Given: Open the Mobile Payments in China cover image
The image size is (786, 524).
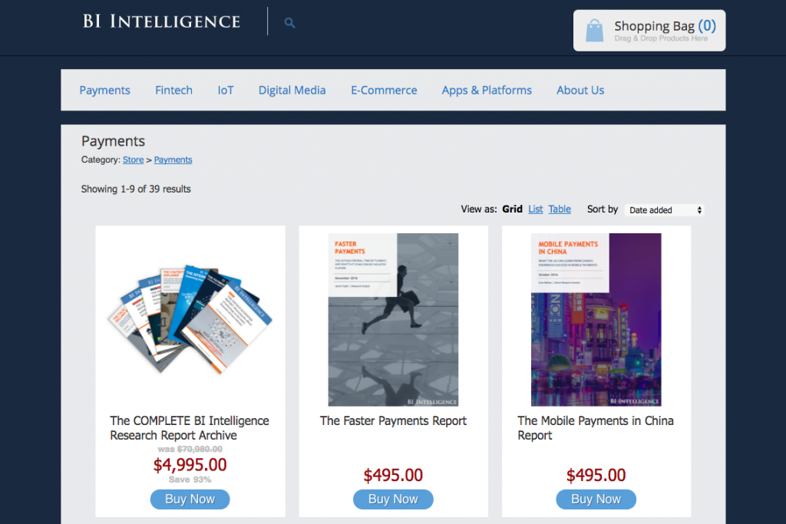Looking at the screenshot, I should pos(596,319).
